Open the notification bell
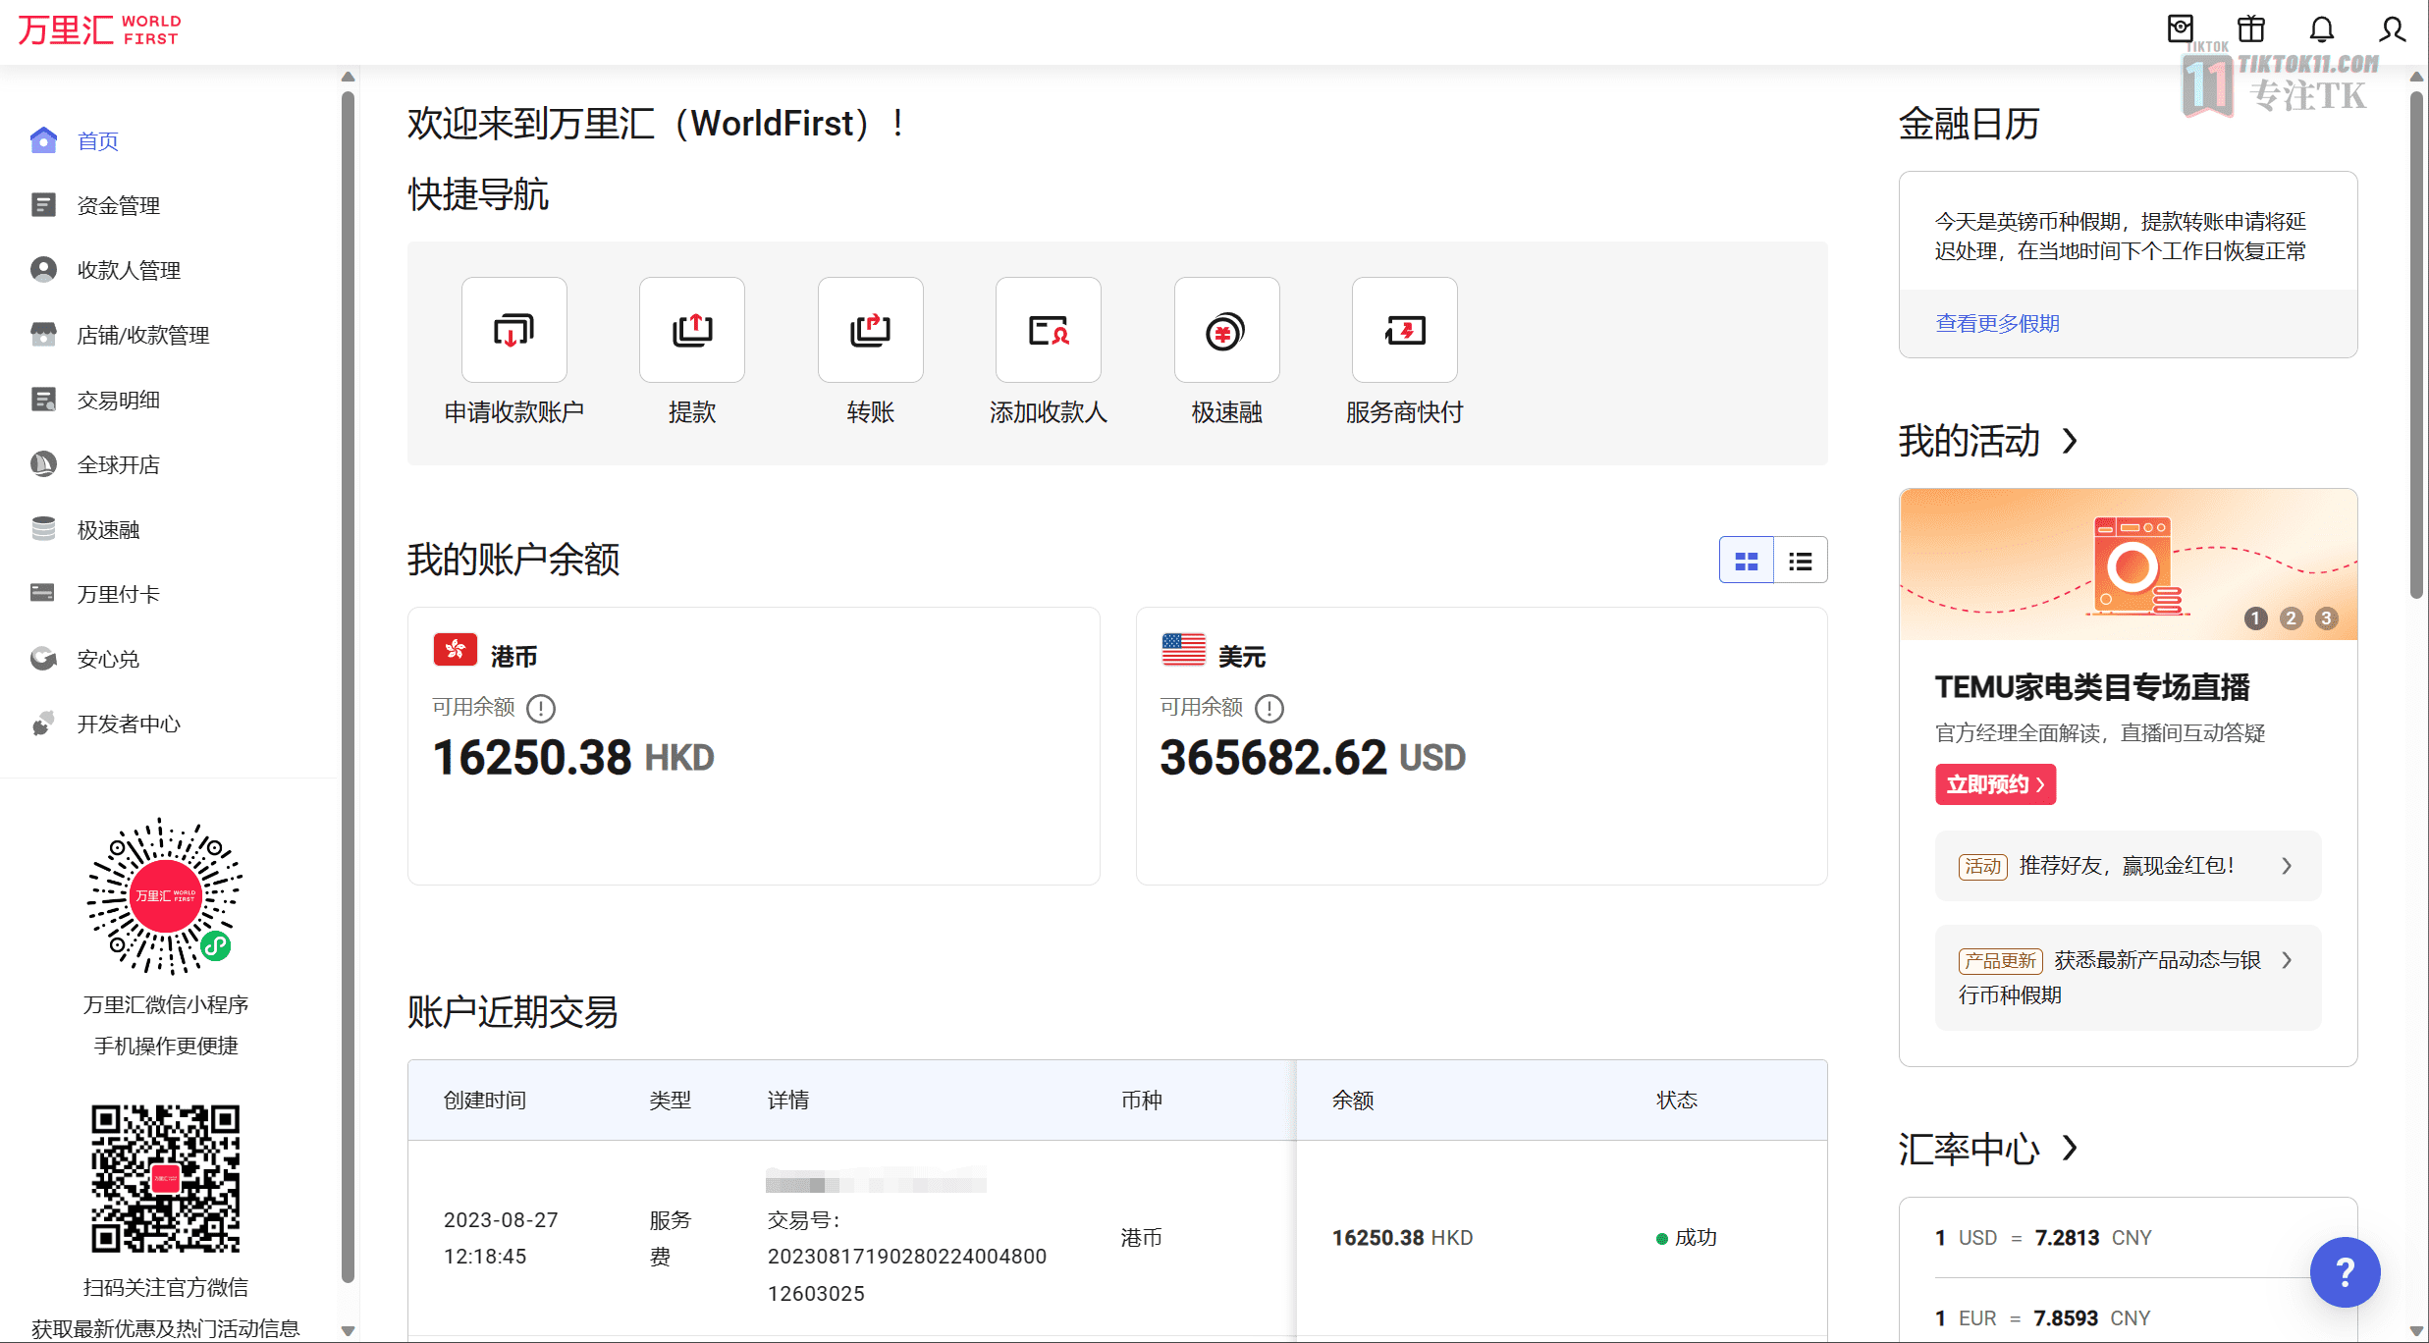Viewport: 2429px width, 1343px height. click(2322, 29)
